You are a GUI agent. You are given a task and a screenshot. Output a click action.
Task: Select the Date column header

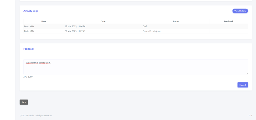click(103, 21)
